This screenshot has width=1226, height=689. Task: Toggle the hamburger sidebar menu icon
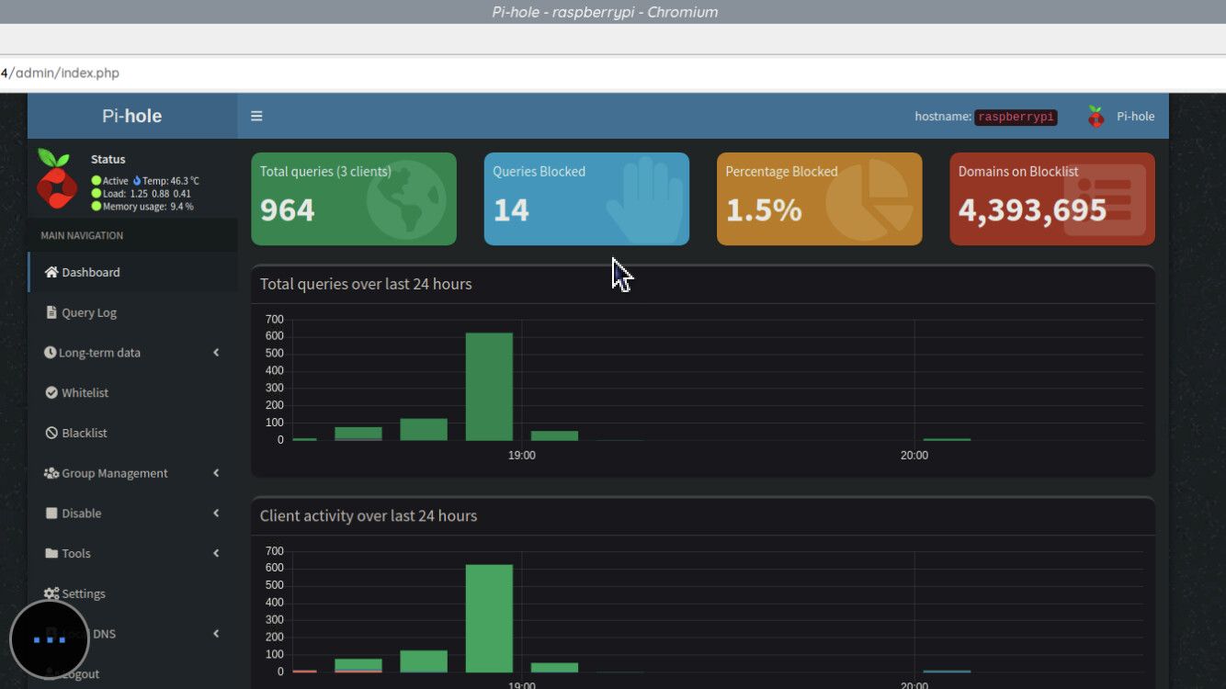tap(256, 116)
